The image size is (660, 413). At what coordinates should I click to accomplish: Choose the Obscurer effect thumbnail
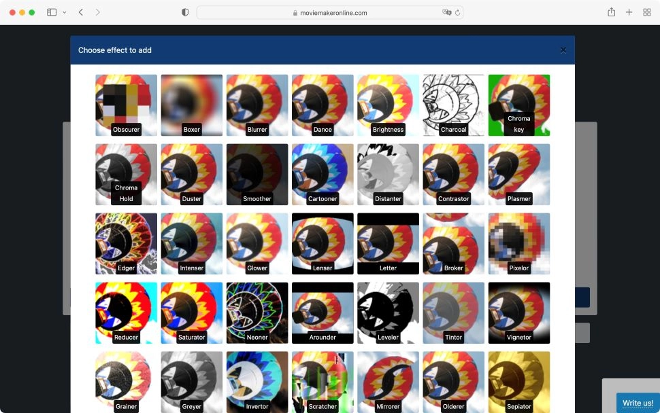pos(126,105)
